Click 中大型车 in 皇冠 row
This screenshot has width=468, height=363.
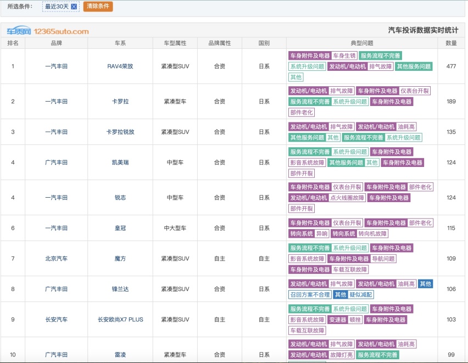[x=175, y=228]
